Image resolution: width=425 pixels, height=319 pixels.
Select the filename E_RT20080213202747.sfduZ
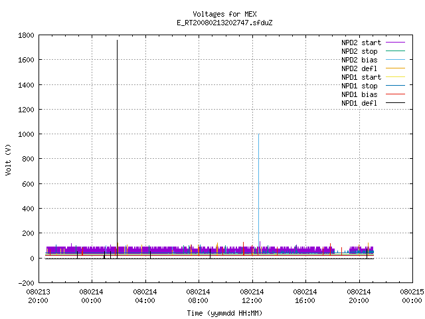[224, 23]
